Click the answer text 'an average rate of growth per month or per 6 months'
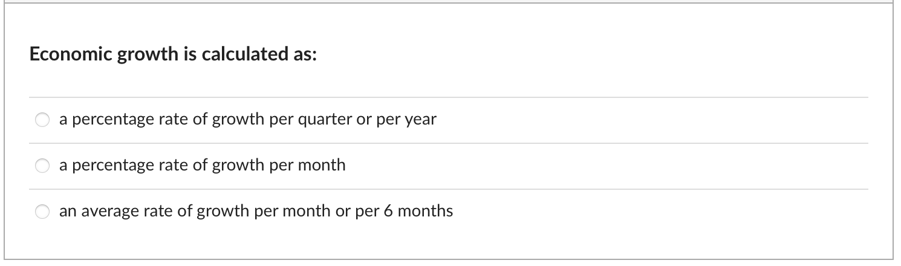Viewport: 901px width, 266px height. click(256, 211)
